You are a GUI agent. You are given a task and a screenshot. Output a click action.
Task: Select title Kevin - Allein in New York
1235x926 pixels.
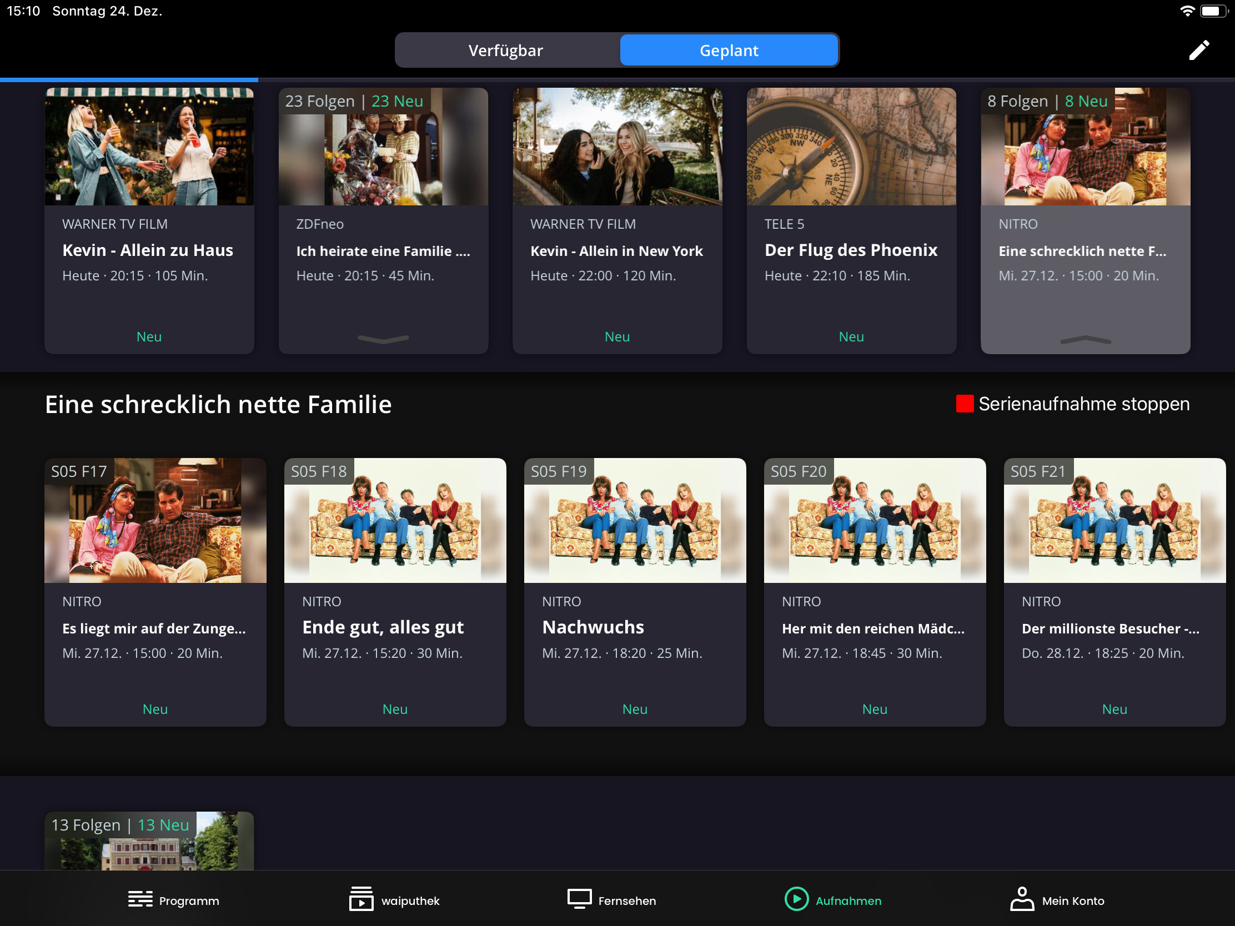coord(616,251)
